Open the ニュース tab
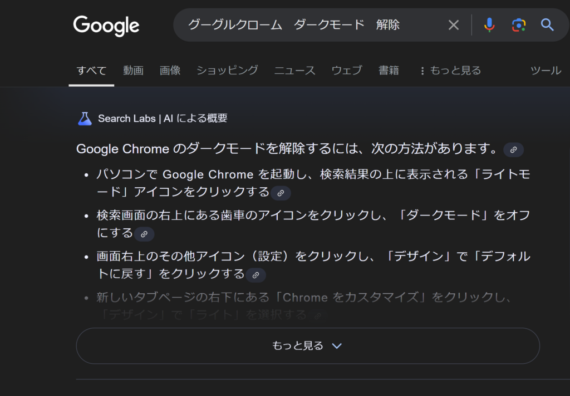Screen dimensions: 570x396 (295, 71)
